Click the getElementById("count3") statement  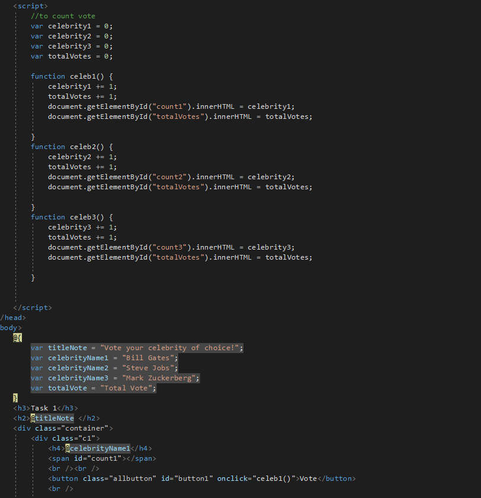coord(171,247)
